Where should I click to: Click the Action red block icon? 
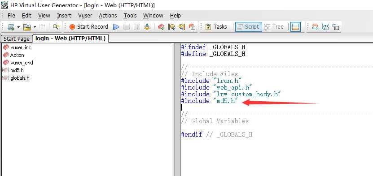point(6,55)
